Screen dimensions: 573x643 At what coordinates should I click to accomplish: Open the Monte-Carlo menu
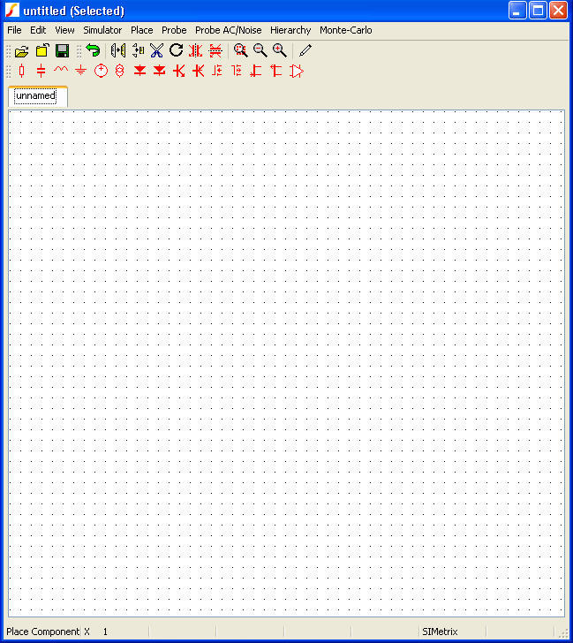[346, 30]
